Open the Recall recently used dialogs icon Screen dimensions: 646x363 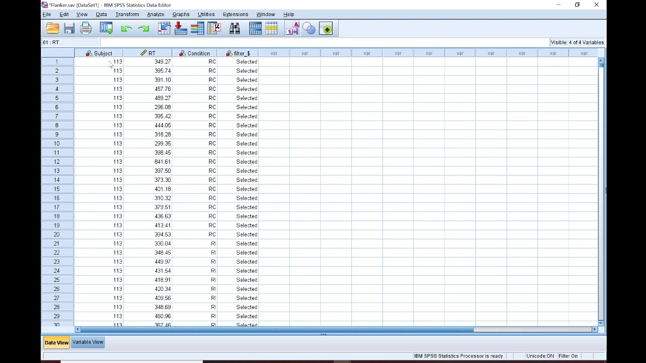point(106,29)
